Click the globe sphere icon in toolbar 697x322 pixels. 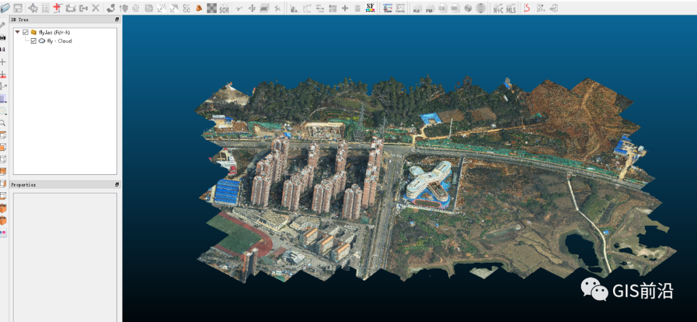point(468,8)
